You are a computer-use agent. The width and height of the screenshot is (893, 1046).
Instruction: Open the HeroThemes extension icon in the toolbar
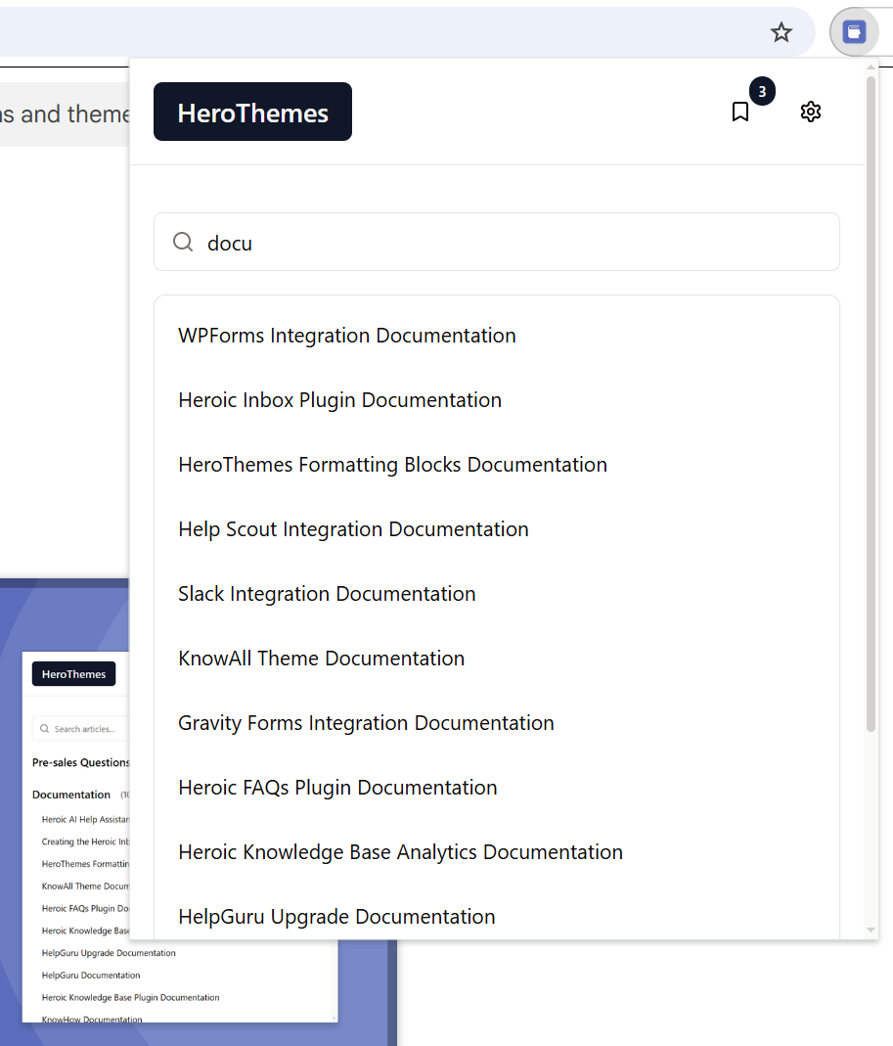pyautogui.click(x=854, y=32)
